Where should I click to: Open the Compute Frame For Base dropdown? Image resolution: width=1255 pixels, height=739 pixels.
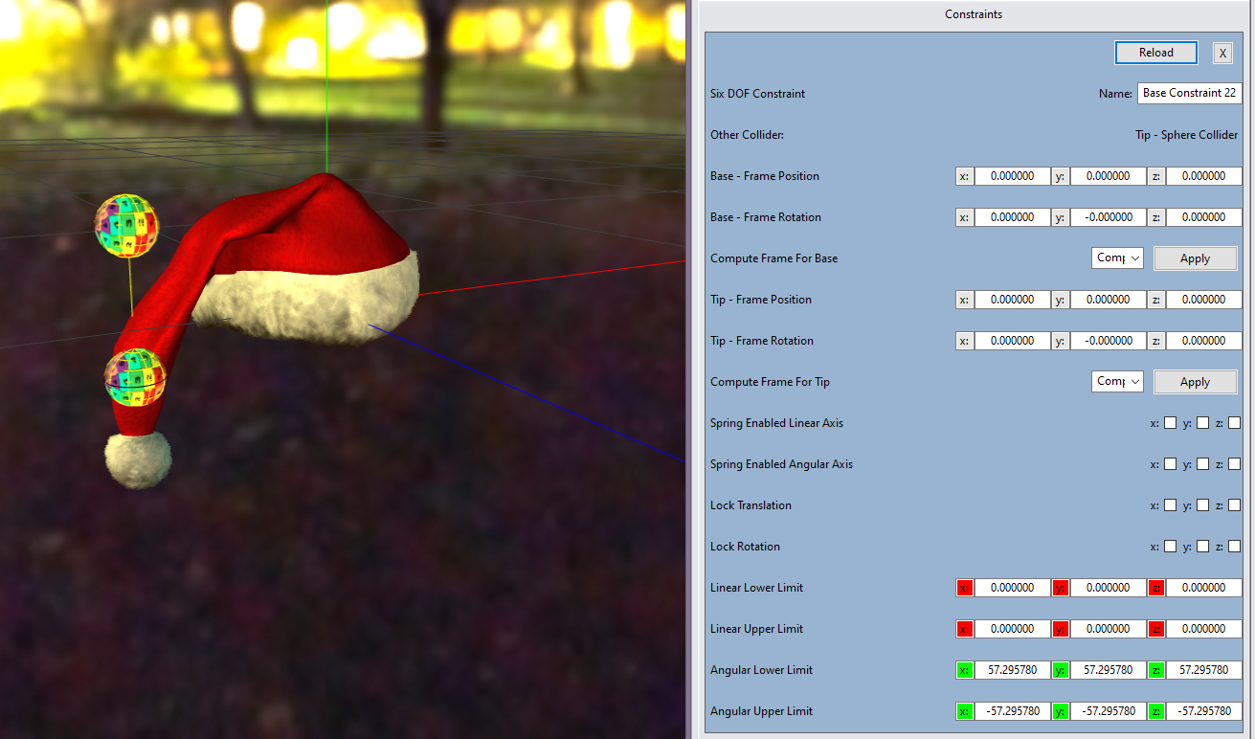pos(1116,258)
